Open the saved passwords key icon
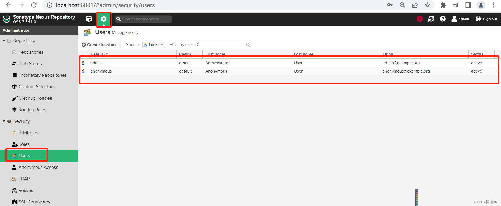 coord(390,5)
